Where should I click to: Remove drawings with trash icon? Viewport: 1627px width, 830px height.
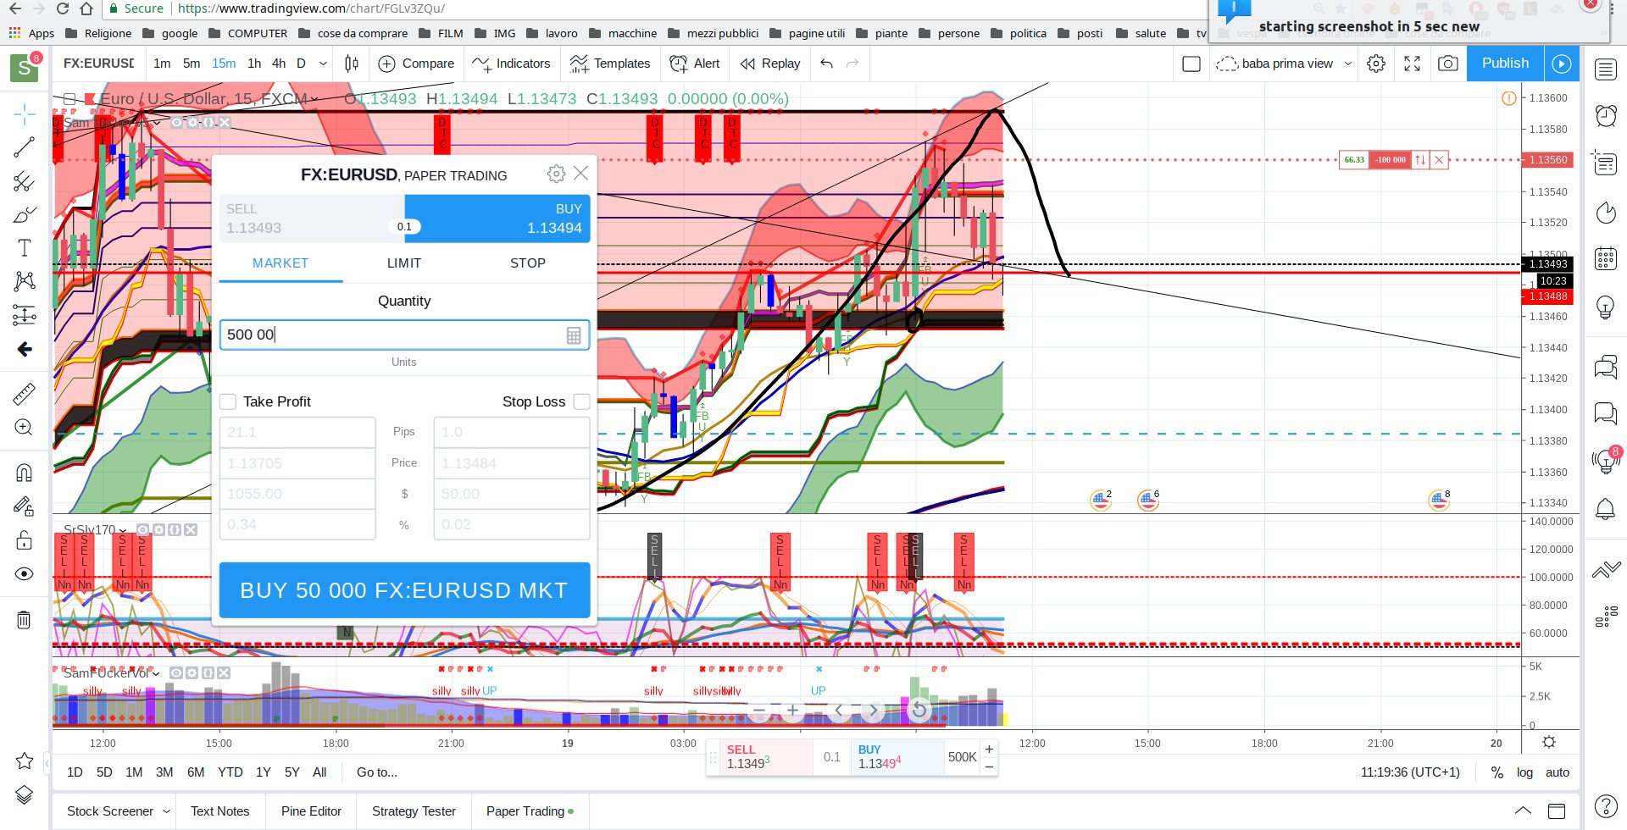tap(24, 620)
